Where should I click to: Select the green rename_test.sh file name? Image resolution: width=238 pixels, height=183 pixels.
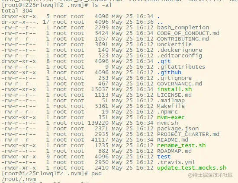coord(181,145)
